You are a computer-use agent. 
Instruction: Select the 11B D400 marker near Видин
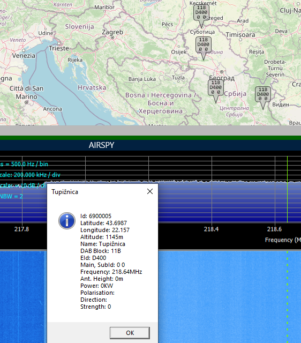coord(263,98)
